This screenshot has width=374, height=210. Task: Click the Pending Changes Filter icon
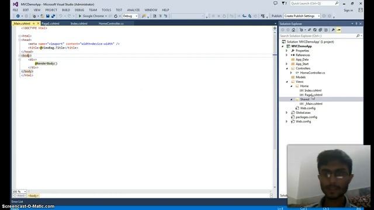(302, 30)
